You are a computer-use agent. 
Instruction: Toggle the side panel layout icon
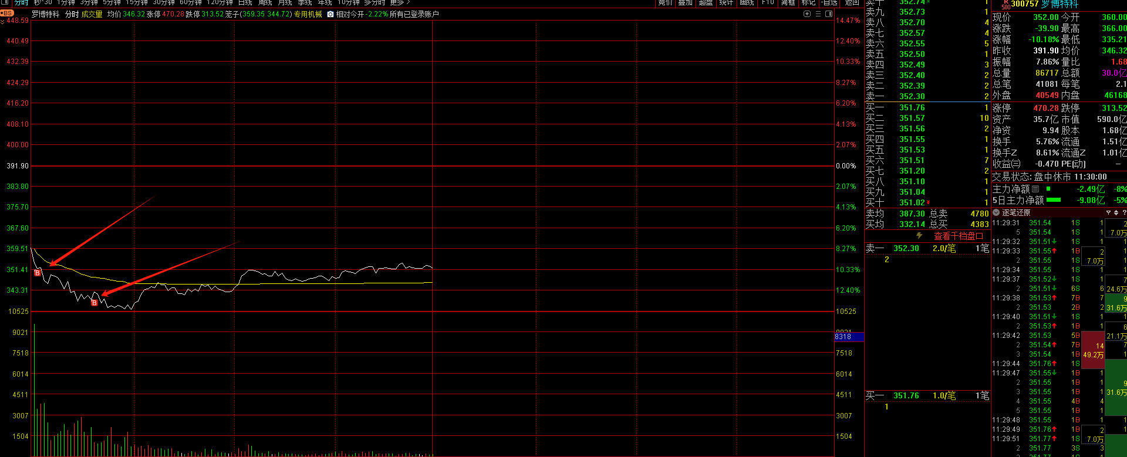pos(829,14)
